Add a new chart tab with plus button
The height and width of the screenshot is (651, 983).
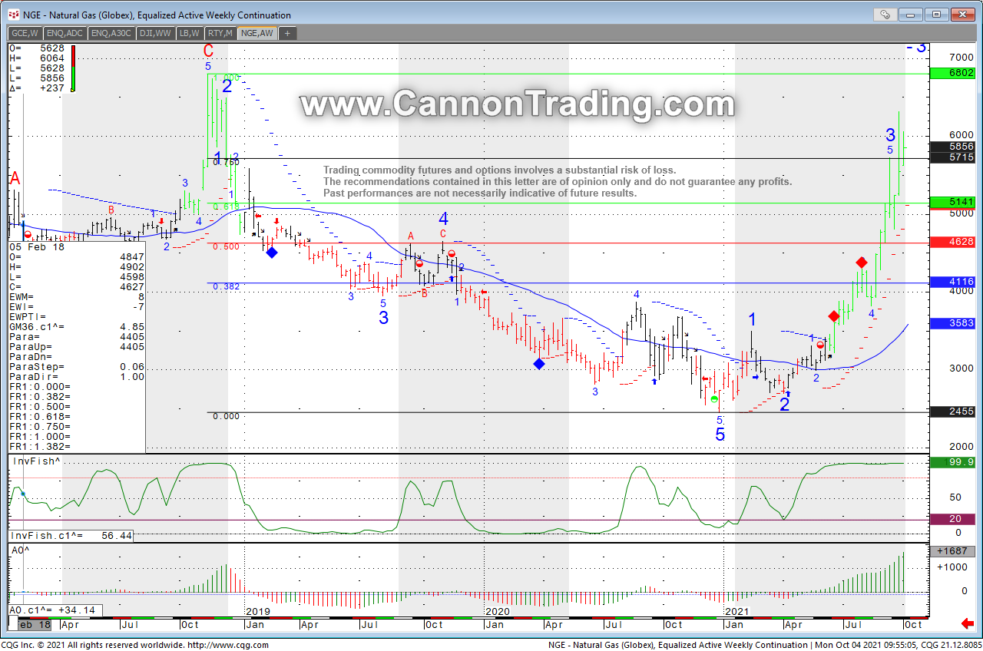click(287, 33)
